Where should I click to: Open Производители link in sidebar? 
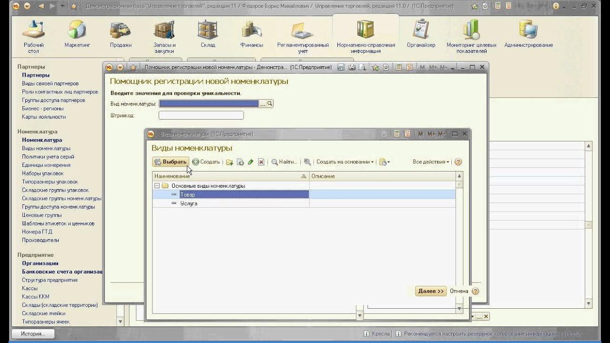(41, 241)
